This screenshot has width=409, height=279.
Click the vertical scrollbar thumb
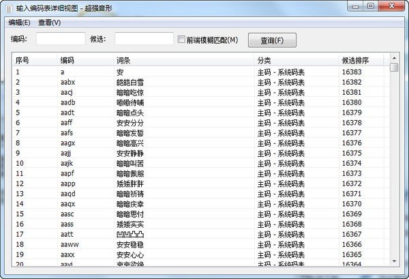tap(394, 68)
